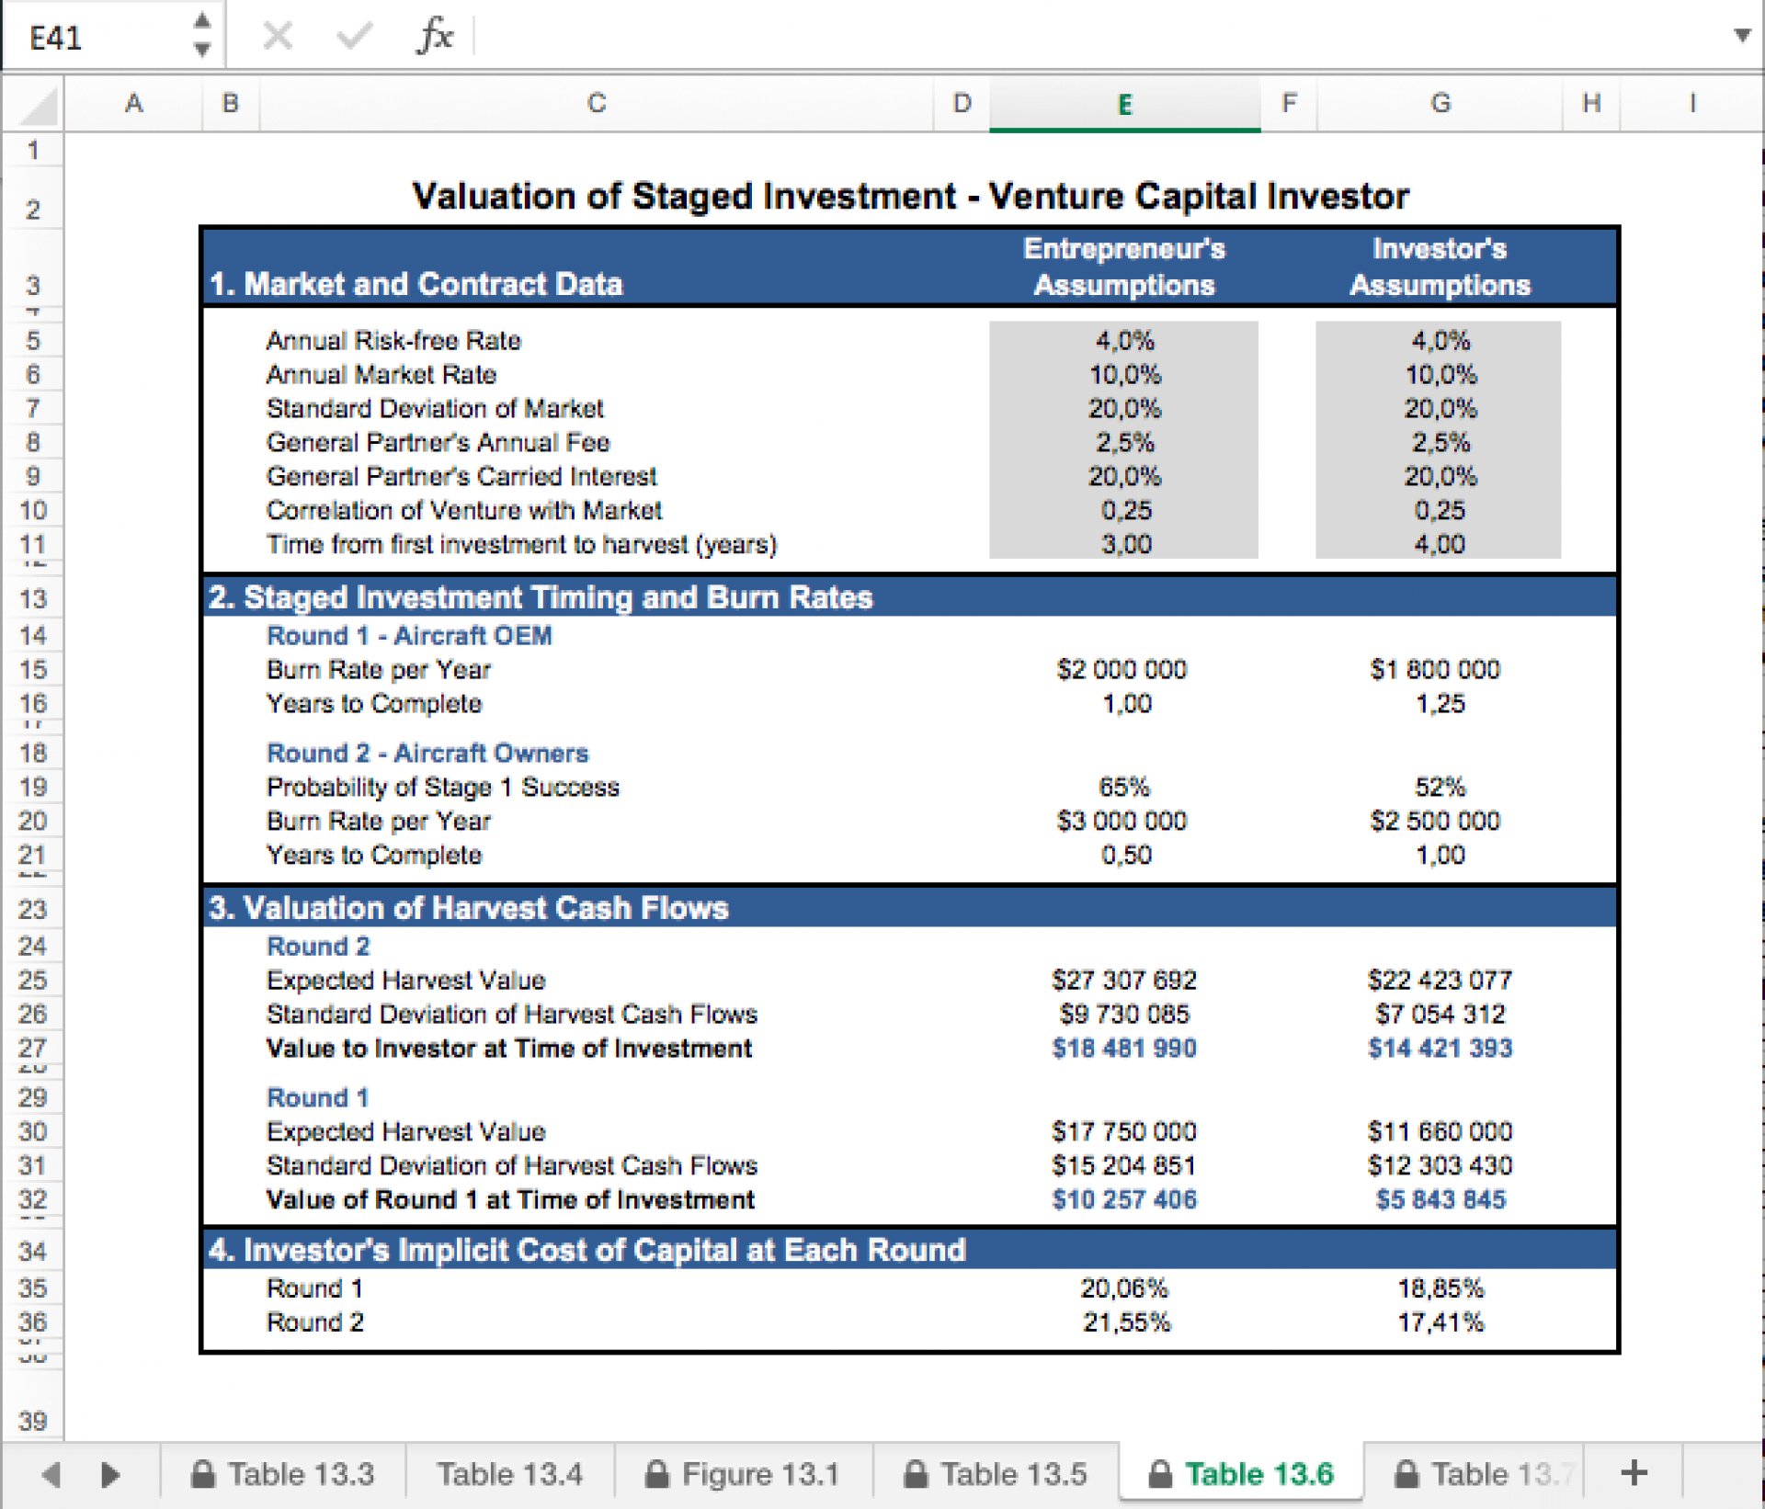Image resolution: width=1765 pixels, height=1509 pixels.
Task: Select the $3 000 000 burn rate cell
Action: coord(1122,820)
